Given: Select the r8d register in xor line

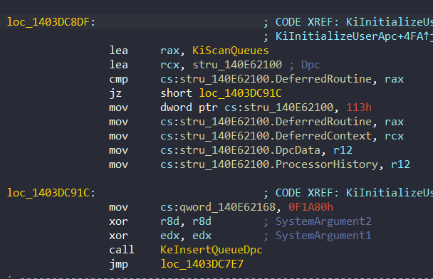Looking at the screenshot, I should [169, 221].
